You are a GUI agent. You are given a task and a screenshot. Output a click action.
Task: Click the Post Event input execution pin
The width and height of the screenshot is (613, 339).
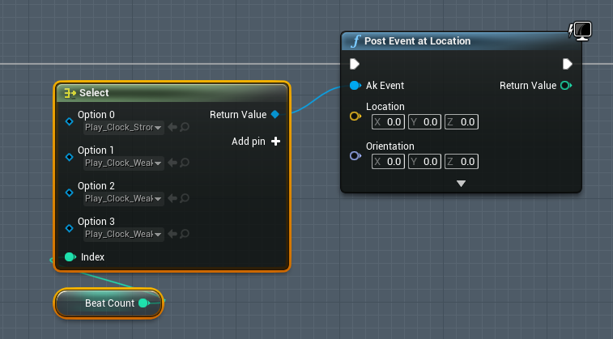tap(355, 64)
